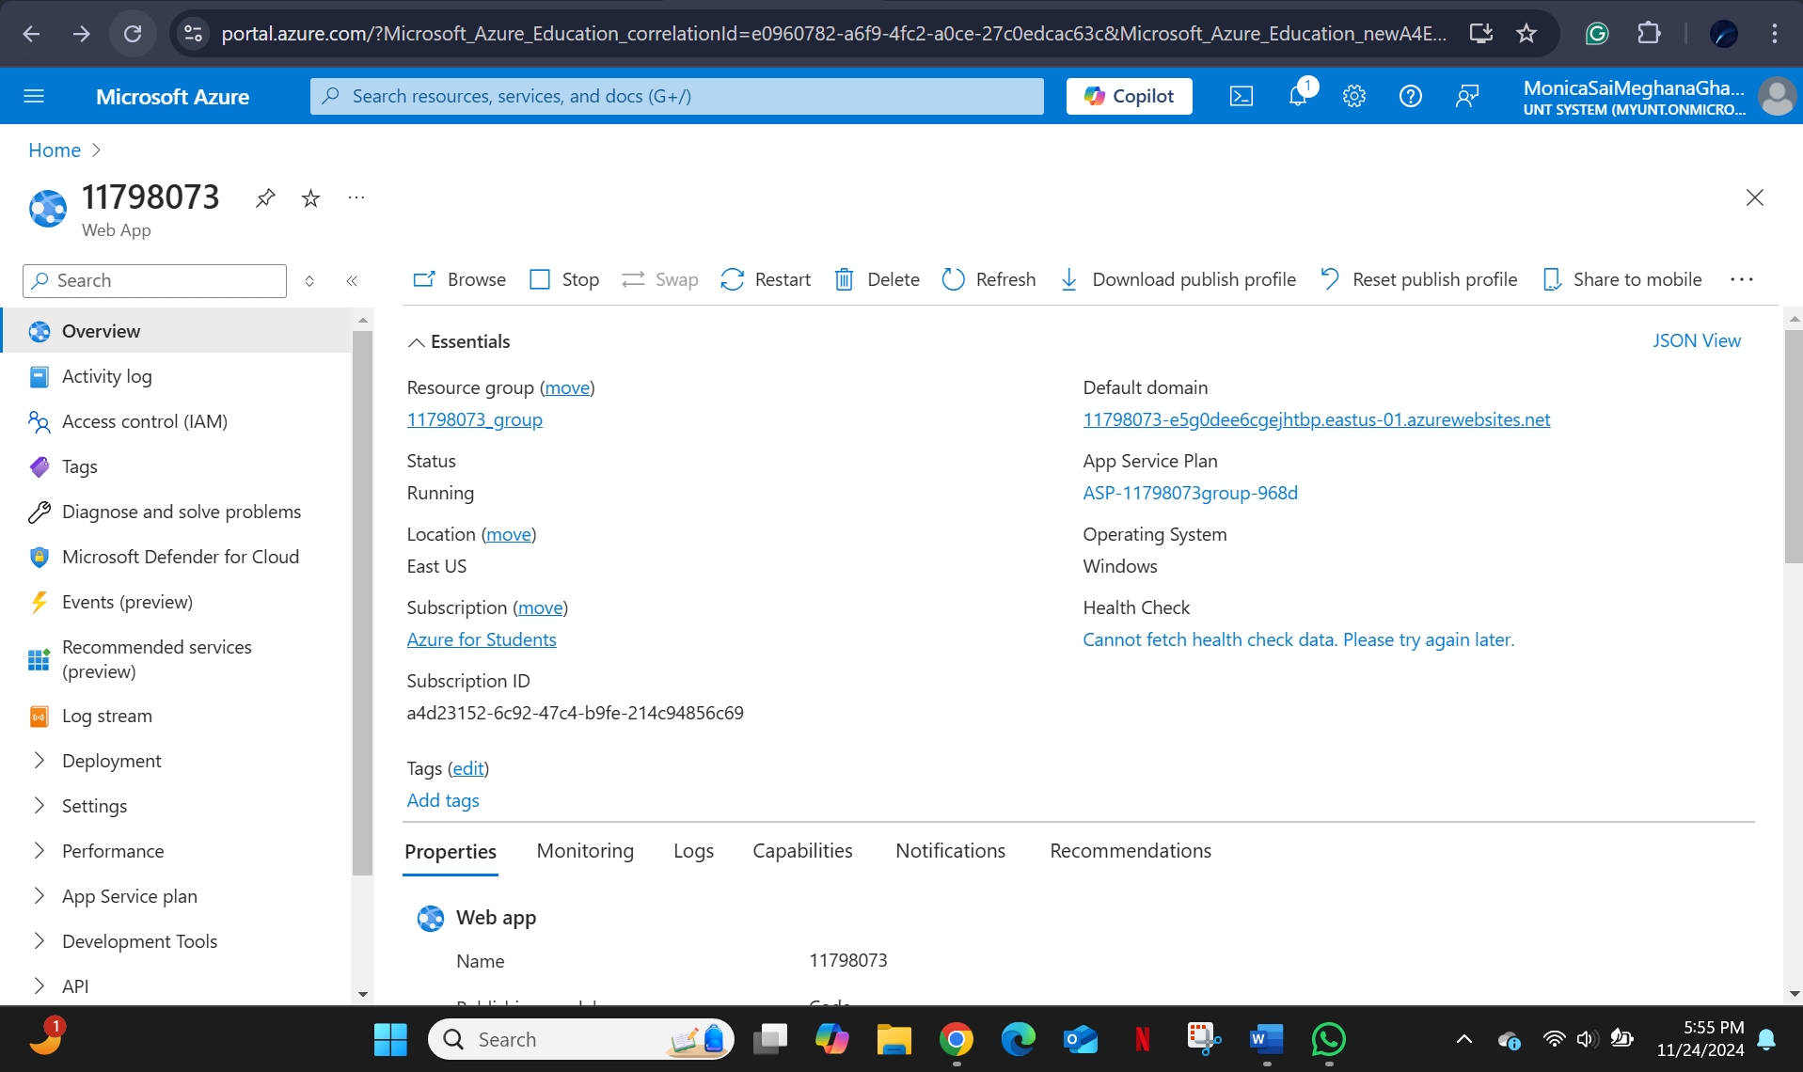Open the toolbar overflow ellipsis menu

pos(1742,279)
